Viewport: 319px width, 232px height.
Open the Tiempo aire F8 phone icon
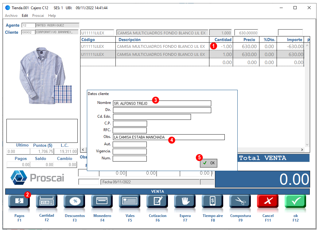[x=212, y=201]
